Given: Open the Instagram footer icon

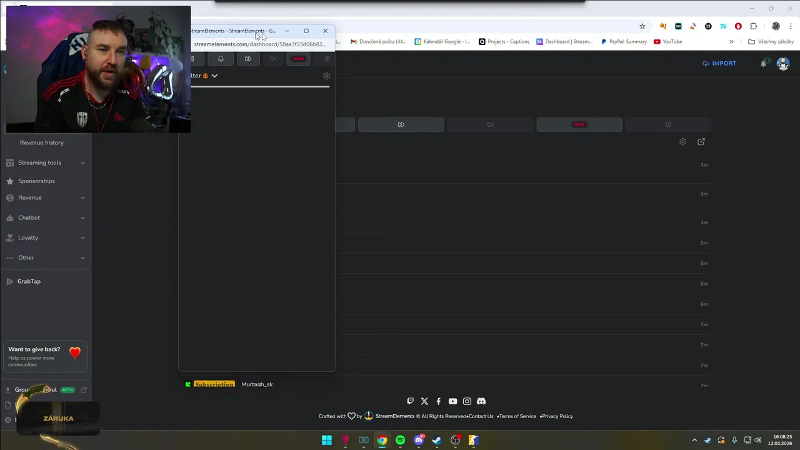Looking at the screenshot, I should [x=467, y=401].
